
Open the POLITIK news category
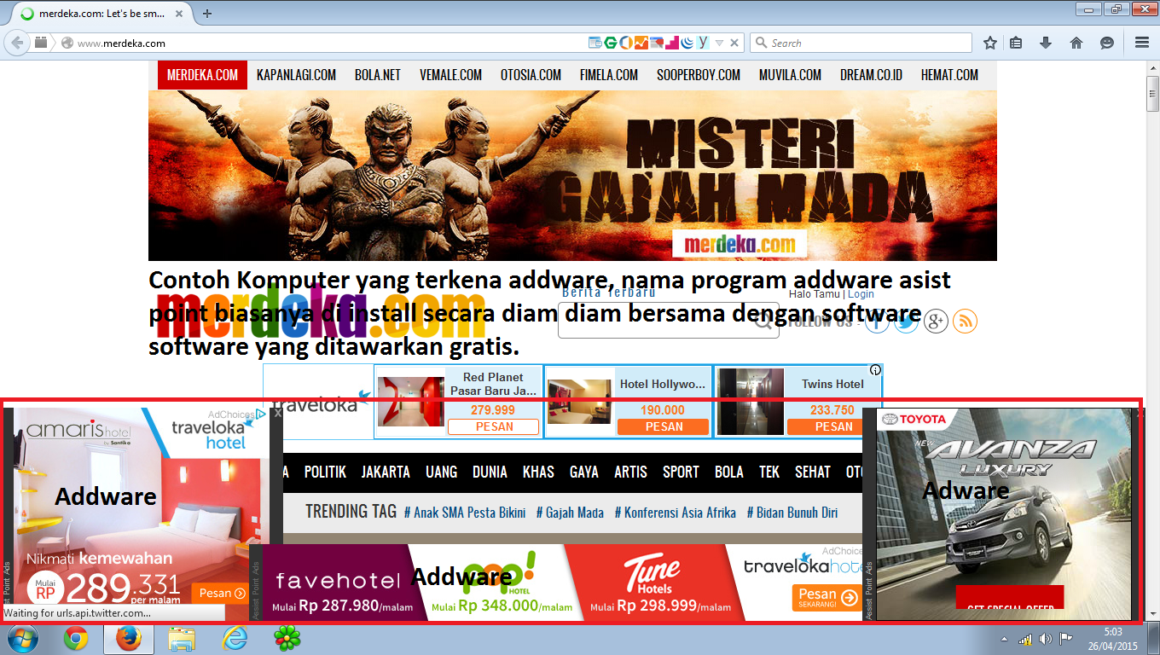point(325,472)
